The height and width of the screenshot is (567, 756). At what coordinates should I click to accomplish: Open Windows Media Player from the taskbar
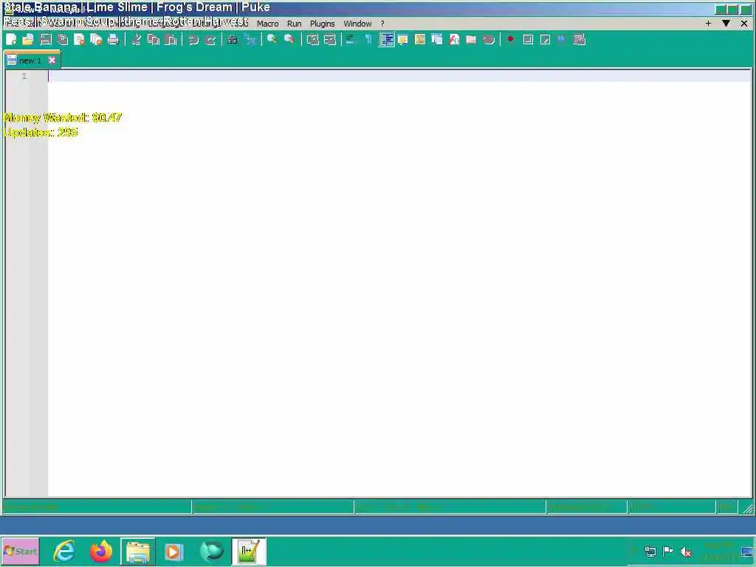(174, 551)
